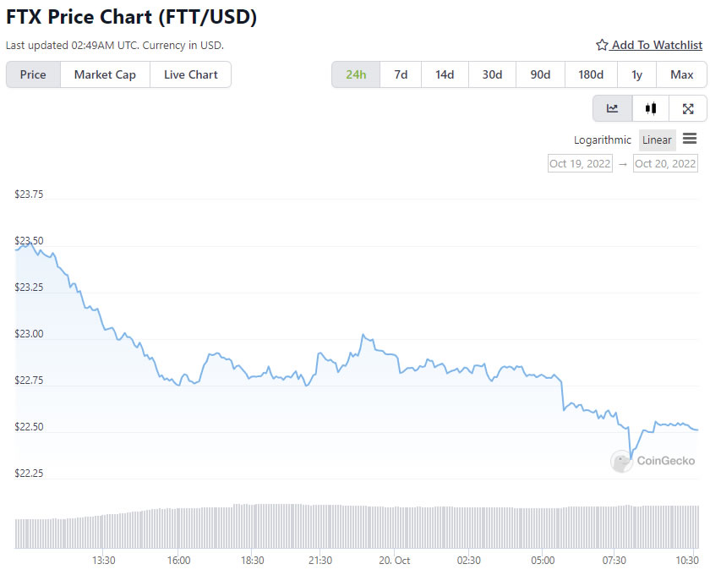Screen dimensions: 710x575
Task: Click the 21:30 time axis label
Action: coord(320,561)
